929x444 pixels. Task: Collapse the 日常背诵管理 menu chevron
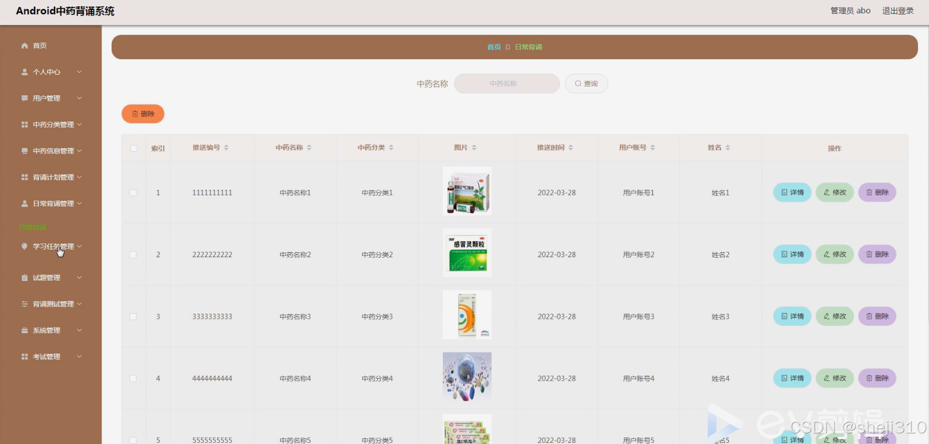pyautogui.click(x=79, y=203)
